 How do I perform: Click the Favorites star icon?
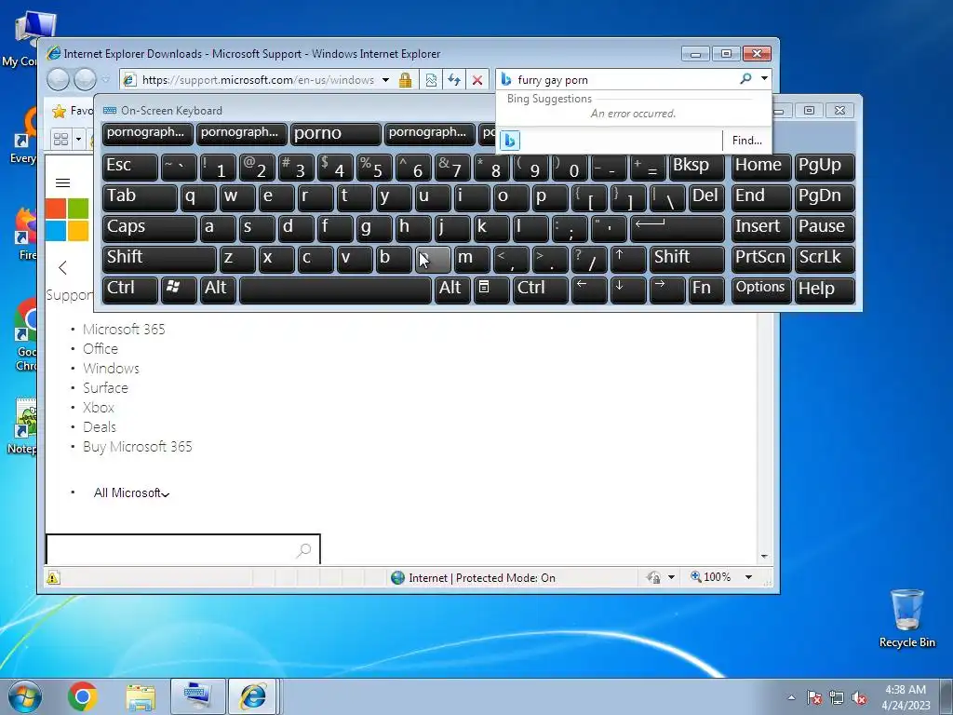(59, 111)
